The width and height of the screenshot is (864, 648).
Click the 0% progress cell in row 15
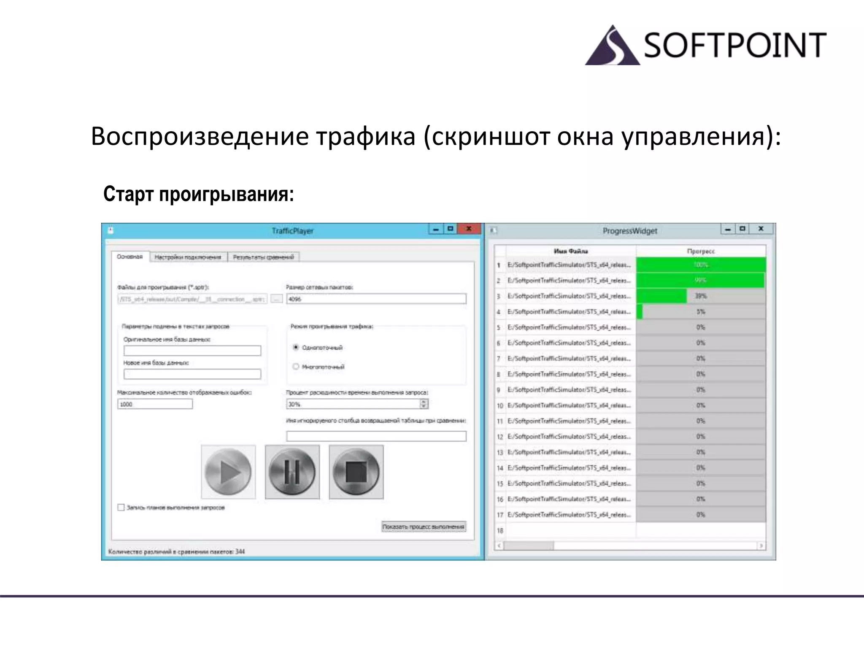tap(701, 483)
